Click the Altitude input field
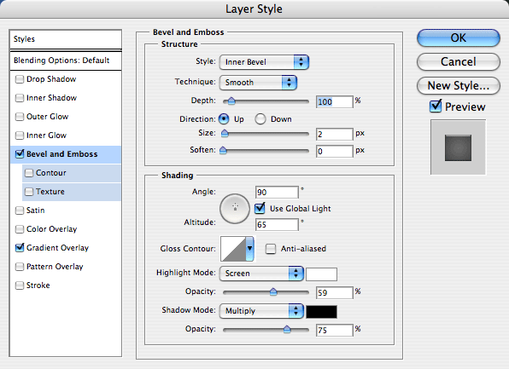Image resolution: width=509 pixels, height=369 pixels. point(277,224)
